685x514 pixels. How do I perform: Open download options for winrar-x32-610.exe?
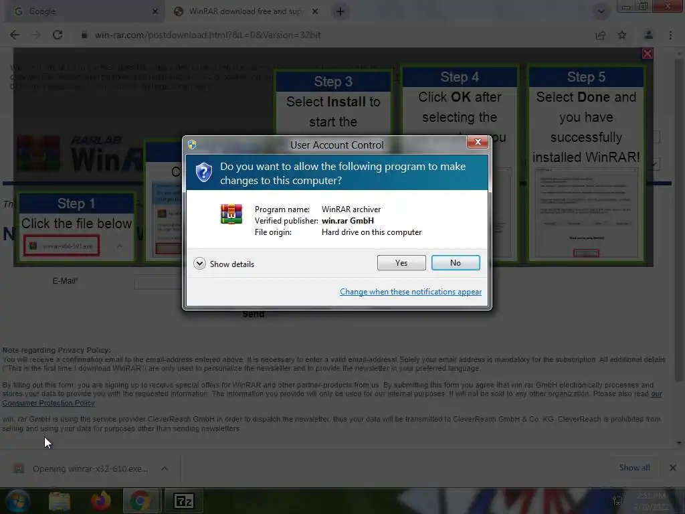(x=165, y=468)
